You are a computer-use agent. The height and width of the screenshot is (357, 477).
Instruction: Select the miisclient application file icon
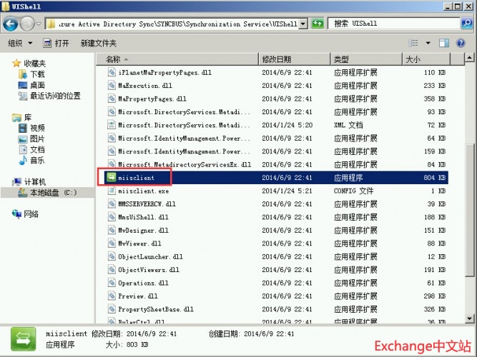(x=112, y=178)
